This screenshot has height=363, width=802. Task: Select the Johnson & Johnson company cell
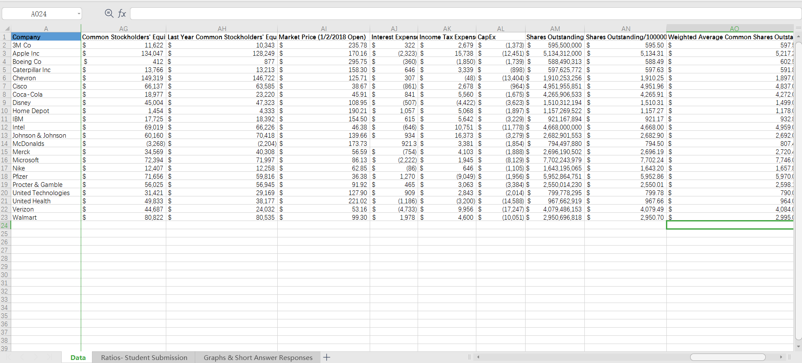(x=46, y=136)
